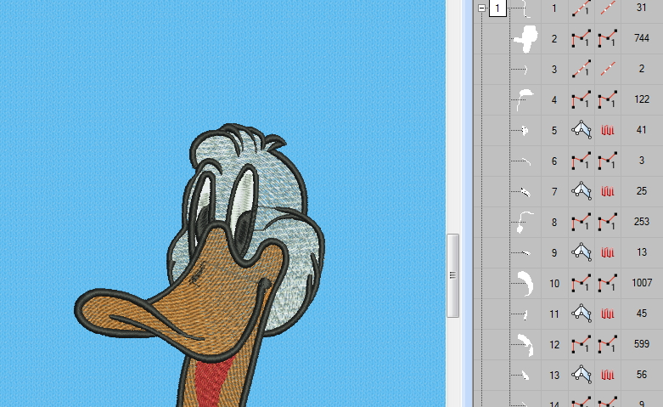Select the object 13 shape thumbnail

525,375
